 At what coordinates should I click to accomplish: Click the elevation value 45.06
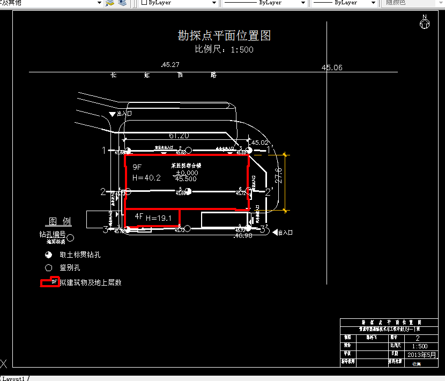[332, 68]
